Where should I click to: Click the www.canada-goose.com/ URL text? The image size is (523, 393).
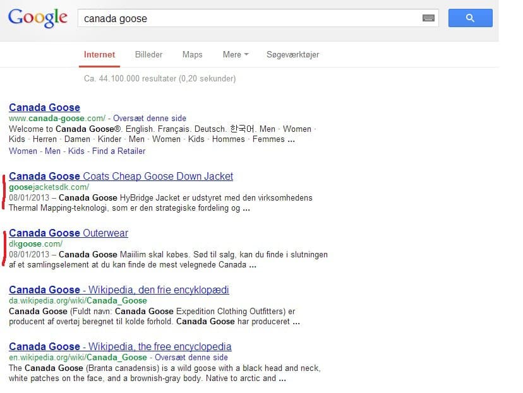pos(57,118)
